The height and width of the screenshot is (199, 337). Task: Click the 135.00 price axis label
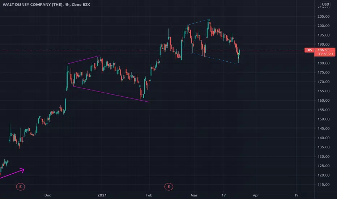click(x=324, y=147)
